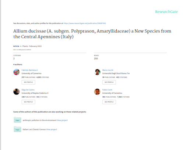Click the DOI line under the journal name
187x150 pixels.
22,50
